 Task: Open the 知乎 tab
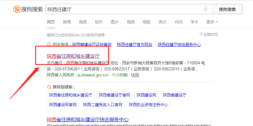99,22
